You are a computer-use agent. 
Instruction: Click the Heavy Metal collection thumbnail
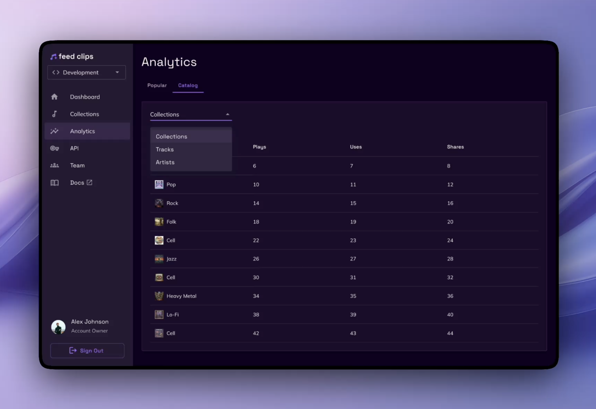click(x=159, y=296)
